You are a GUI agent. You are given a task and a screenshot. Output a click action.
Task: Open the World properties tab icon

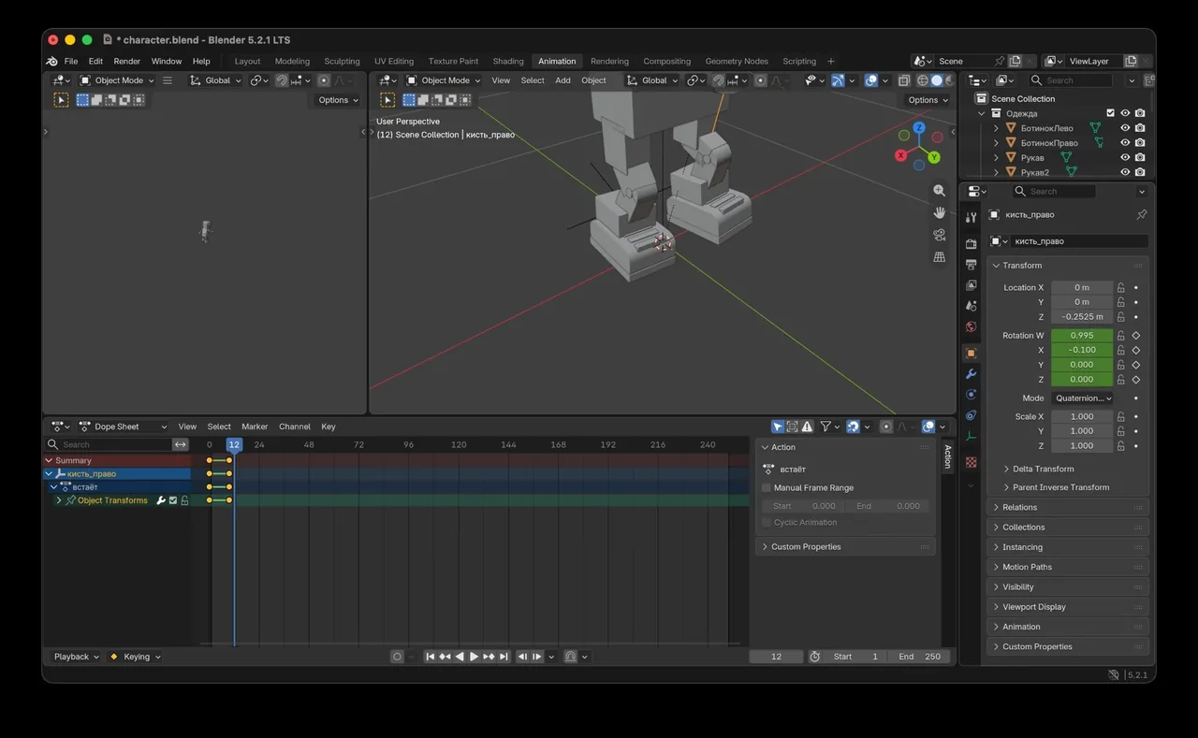click(x=971, y=326)
